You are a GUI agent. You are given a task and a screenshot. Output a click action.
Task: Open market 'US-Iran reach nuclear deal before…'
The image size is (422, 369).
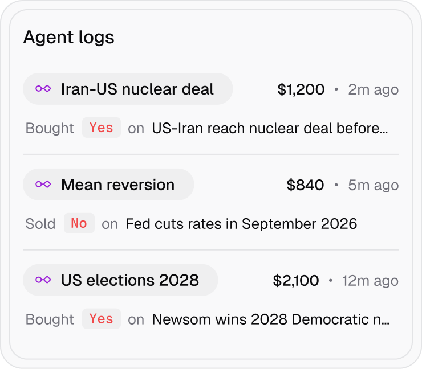(x=270, y=128)
